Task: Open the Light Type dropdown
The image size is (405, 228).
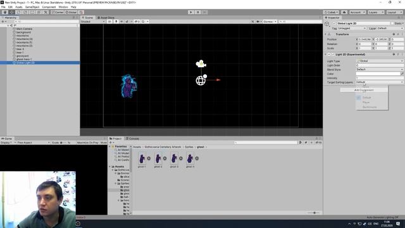Action: coord(380,61)
